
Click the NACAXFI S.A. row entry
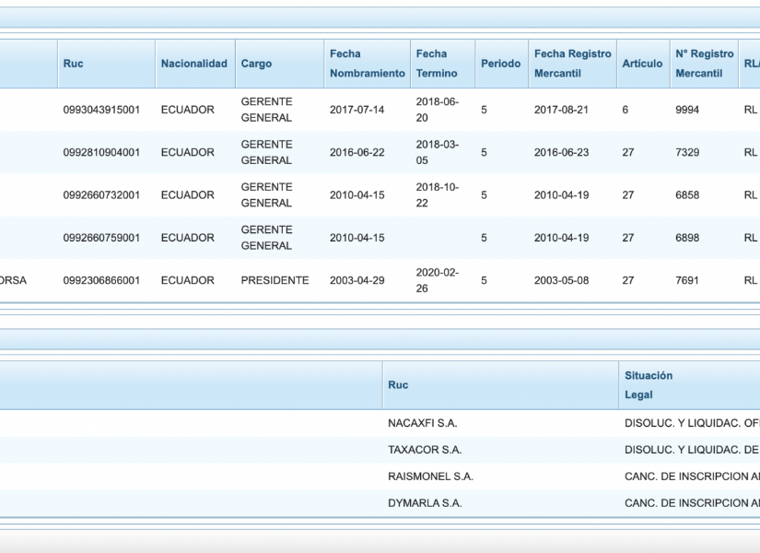point(422,423)
